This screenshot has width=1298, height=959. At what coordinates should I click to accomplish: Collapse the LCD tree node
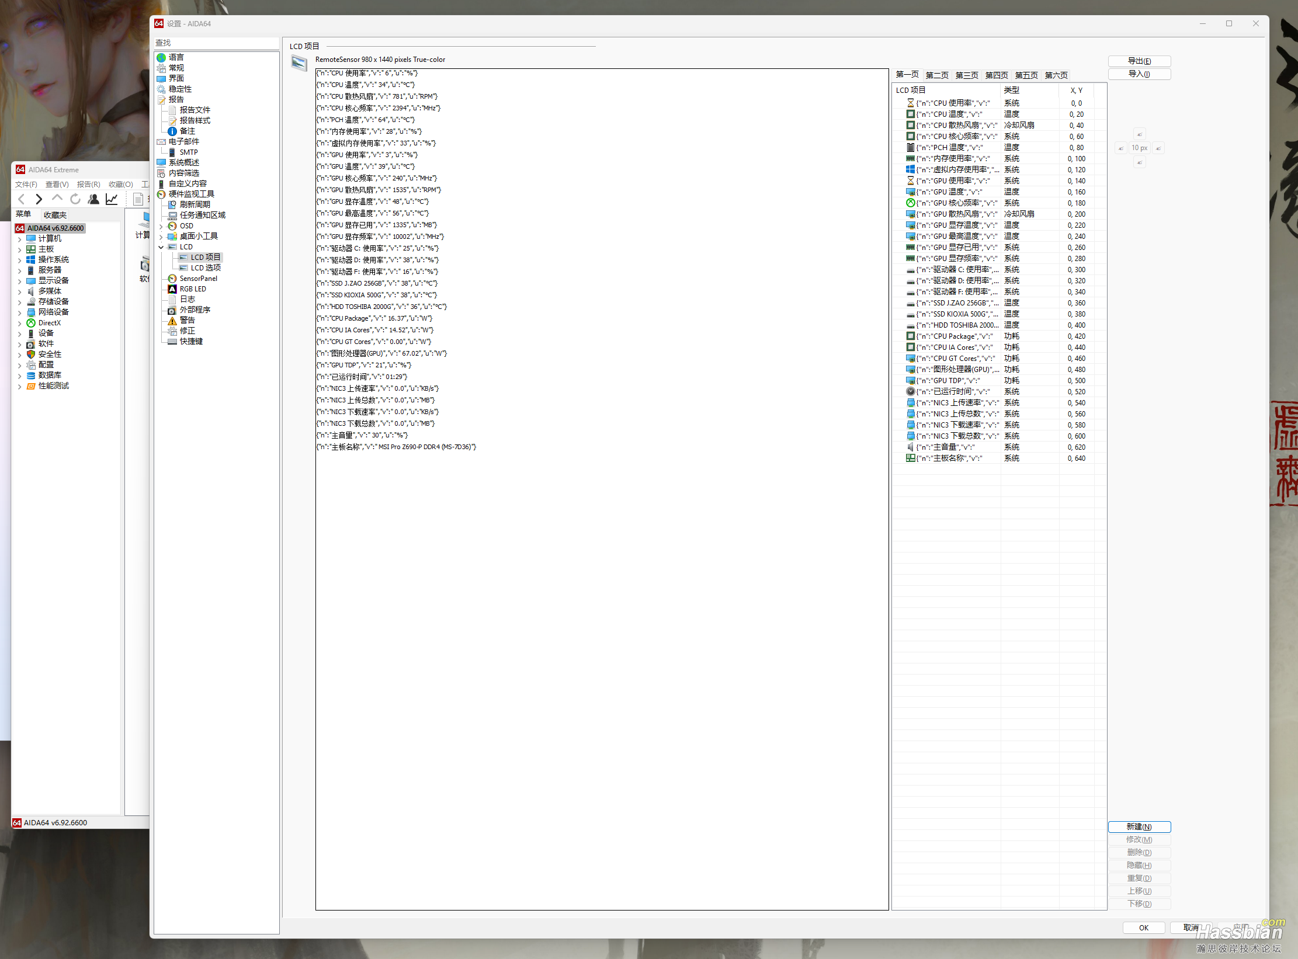[x=161, y=247]
